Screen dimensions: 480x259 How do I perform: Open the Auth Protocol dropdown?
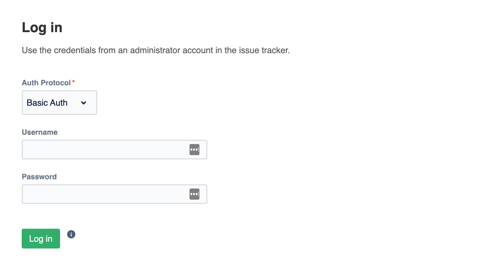59,103
